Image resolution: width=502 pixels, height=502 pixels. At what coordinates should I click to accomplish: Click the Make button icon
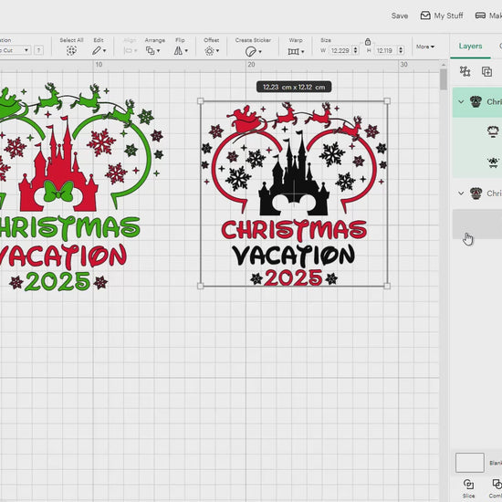[x=480, y=16]
